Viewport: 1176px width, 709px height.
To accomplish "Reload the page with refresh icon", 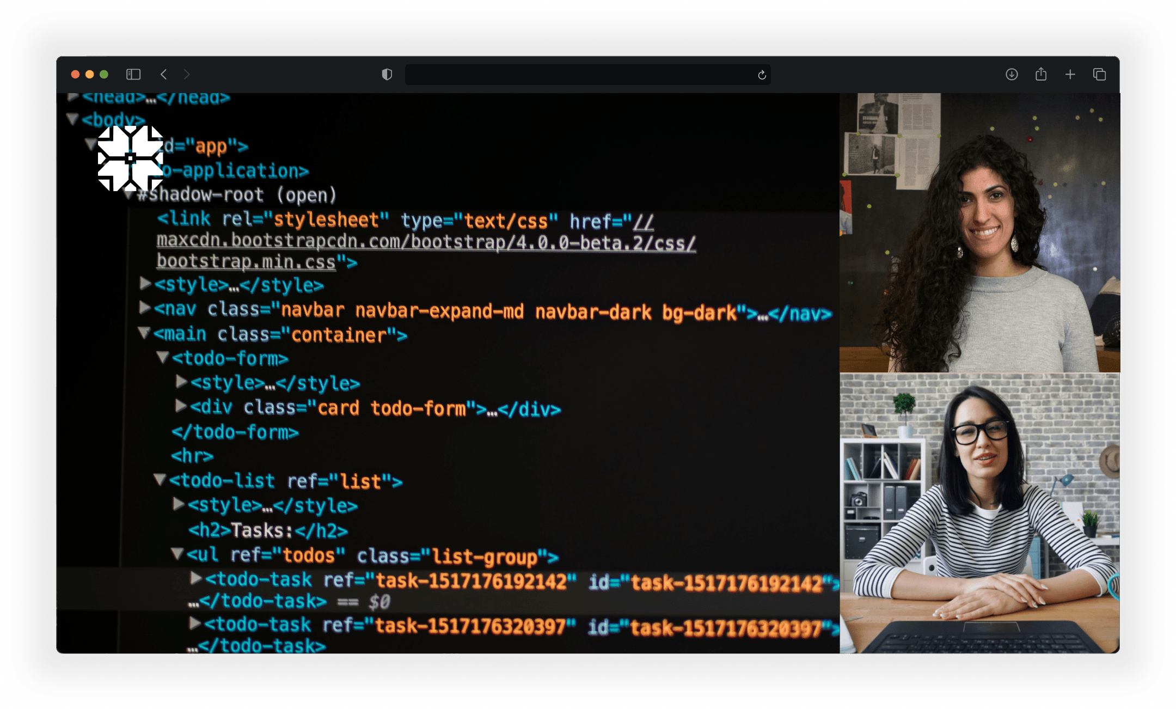I will click(762, 75).
